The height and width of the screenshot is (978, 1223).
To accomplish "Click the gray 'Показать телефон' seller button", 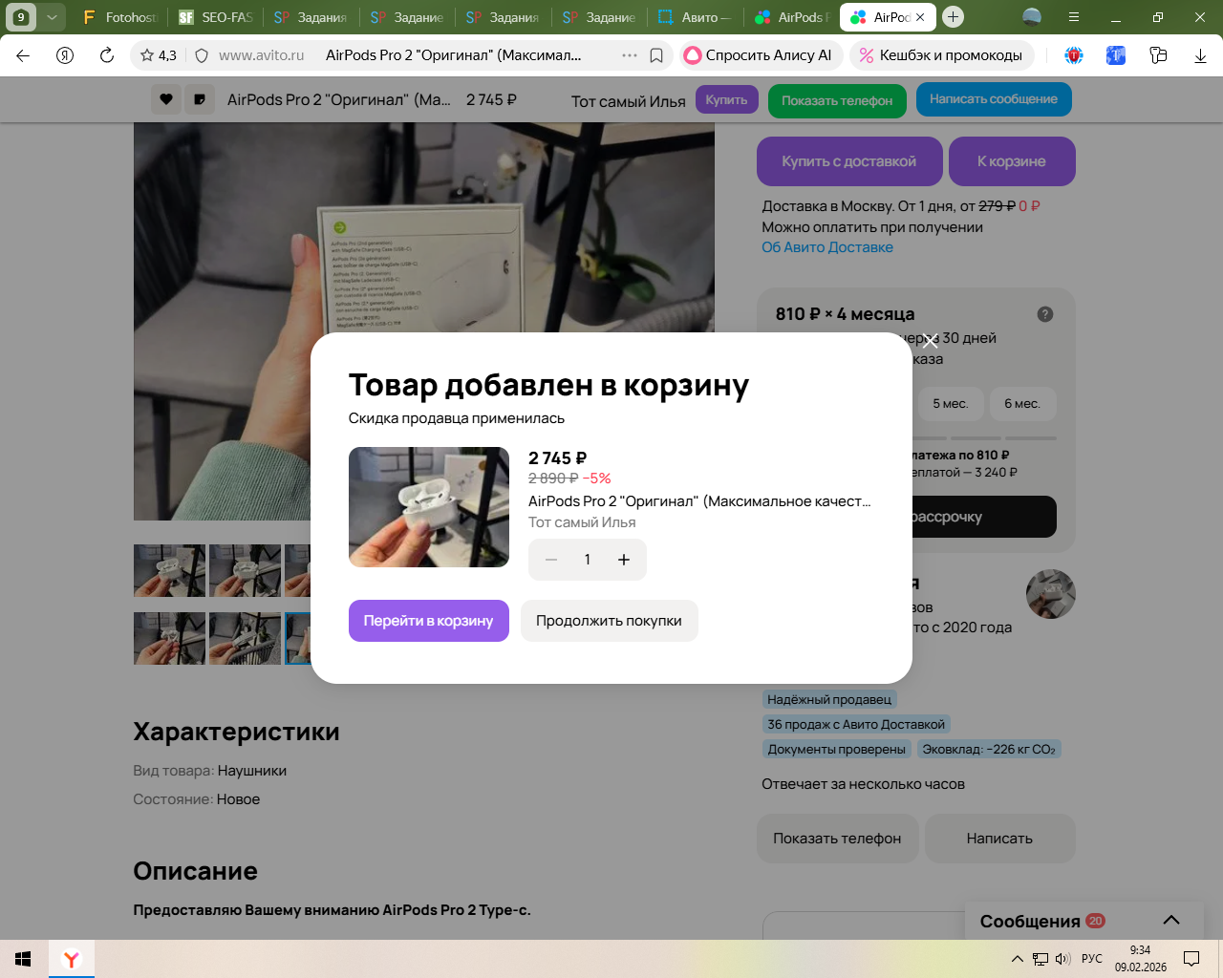I will tap(837, 839).
